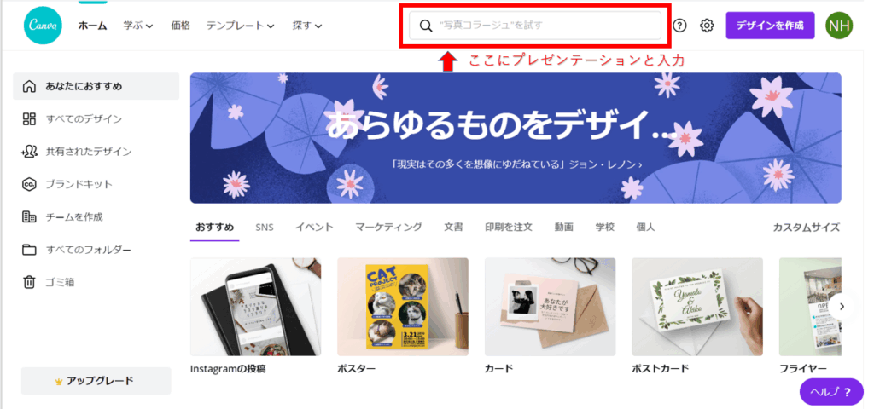The height and width of the screenshot is (409, 874).
Task: Open the trash icon ゴミ箱
Action: (x=29, y=282)
